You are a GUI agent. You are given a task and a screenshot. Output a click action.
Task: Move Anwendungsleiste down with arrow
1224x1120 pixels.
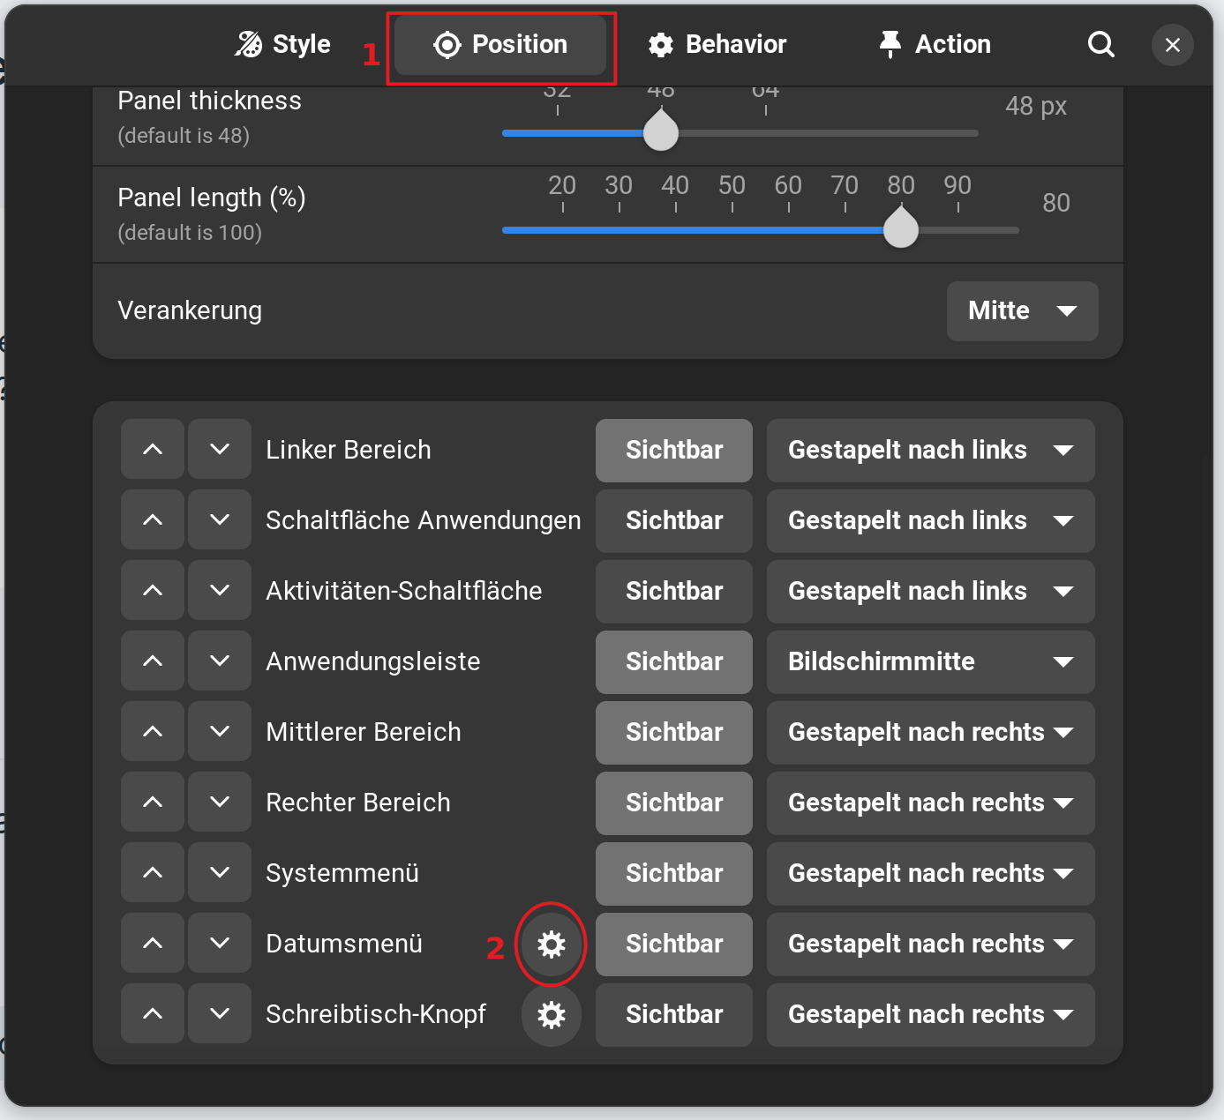(x=220, y=661)
